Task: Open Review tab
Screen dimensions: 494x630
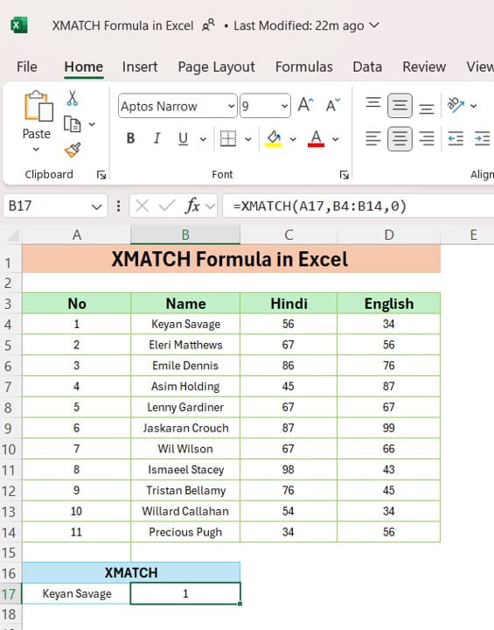Action: tap(424, 66)
